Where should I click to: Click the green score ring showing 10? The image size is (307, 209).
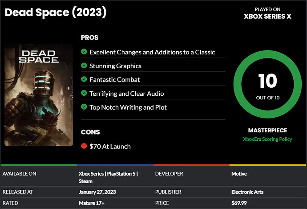(267, 84)
